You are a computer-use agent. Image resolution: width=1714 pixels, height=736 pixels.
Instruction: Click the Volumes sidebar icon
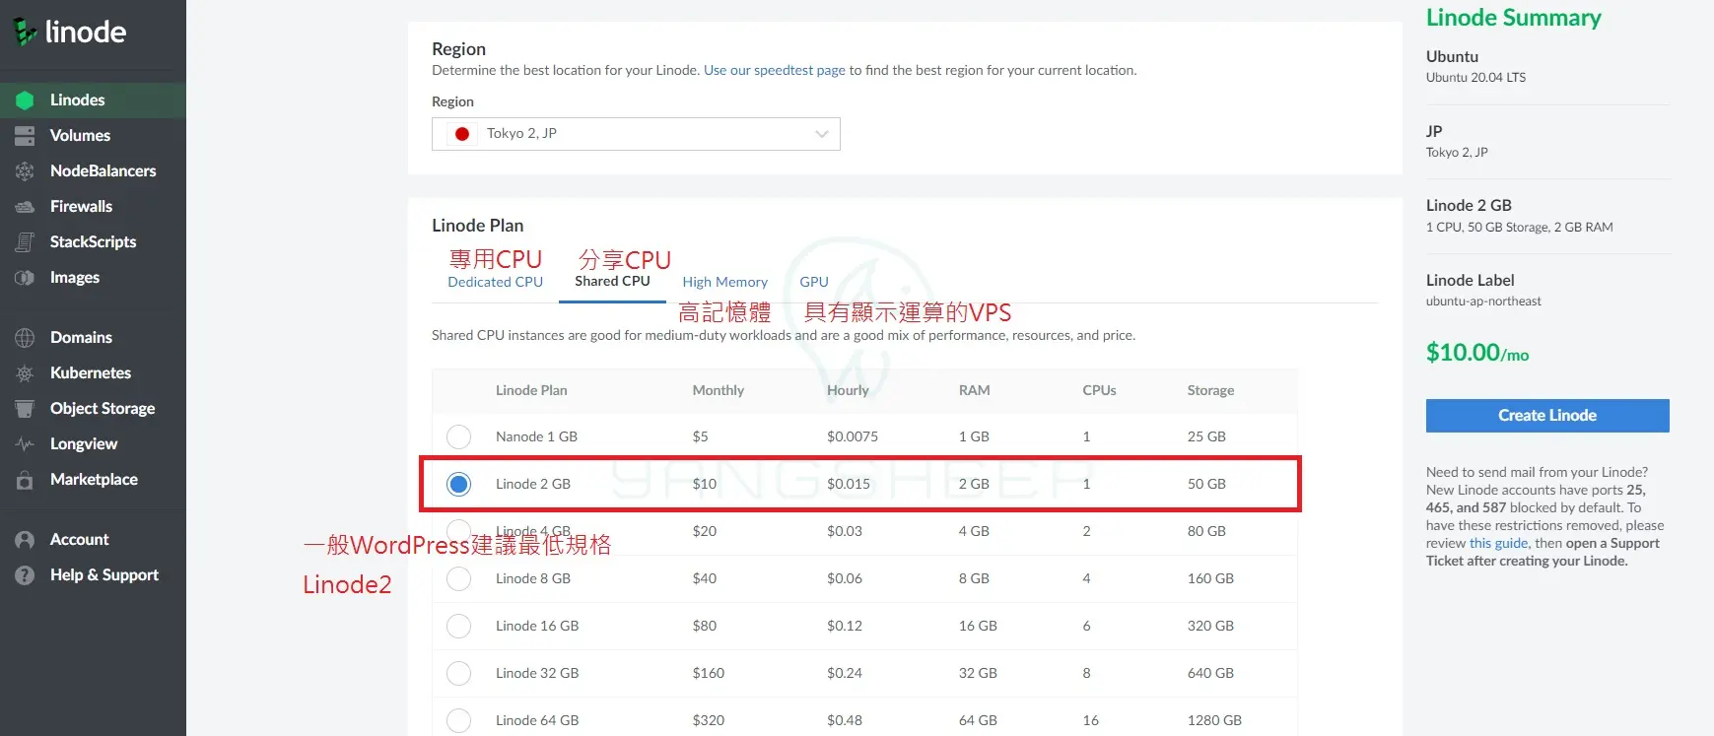pos(25,136)
